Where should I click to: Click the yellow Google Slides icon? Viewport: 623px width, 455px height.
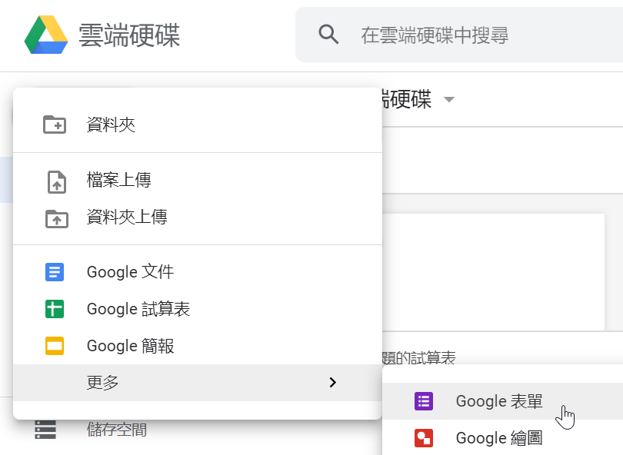tap(55, 346)
